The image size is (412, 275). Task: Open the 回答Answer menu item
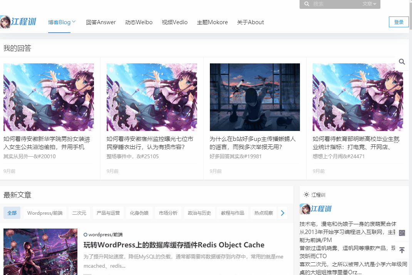pyautogui.click(x=101, y=22)
